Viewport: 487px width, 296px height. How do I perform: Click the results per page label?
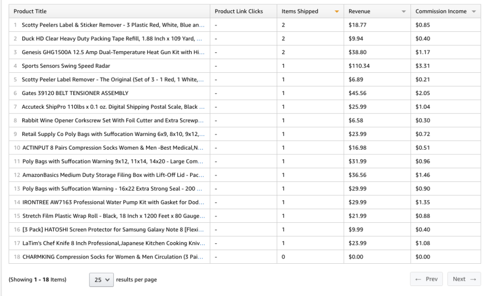(x=136, y=279)
